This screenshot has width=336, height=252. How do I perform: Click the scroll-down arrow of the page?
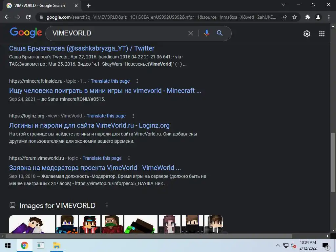(x=333, y=231)
